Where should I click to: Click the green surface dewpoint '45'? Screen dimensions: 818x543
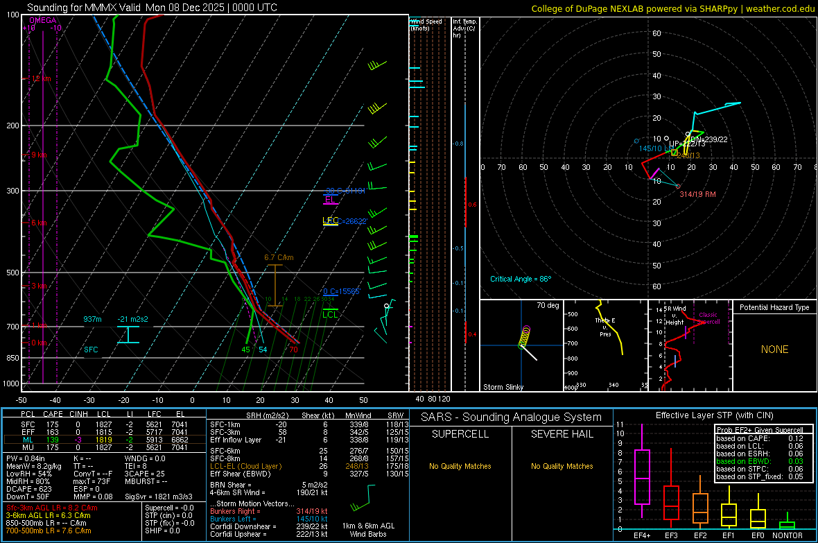tap(245, 350)
